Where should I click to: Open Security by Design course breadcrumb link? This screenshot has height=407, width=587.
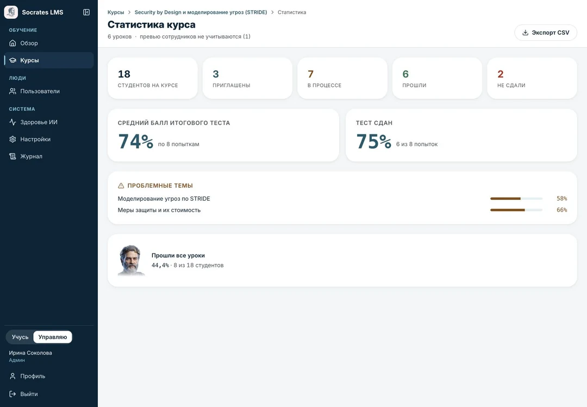pos(201,12)
